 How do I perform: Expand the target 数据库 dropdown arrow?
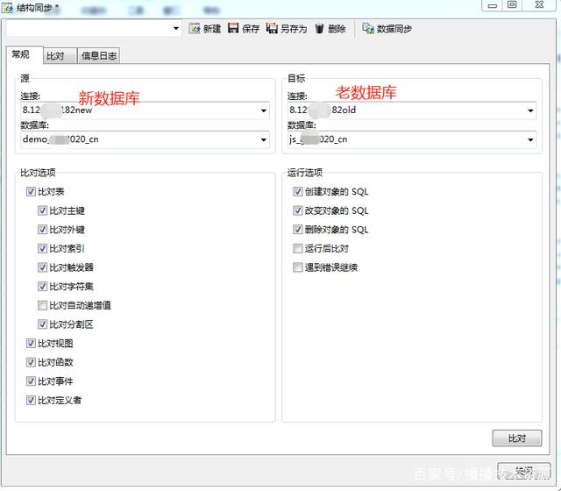point(530,139)
